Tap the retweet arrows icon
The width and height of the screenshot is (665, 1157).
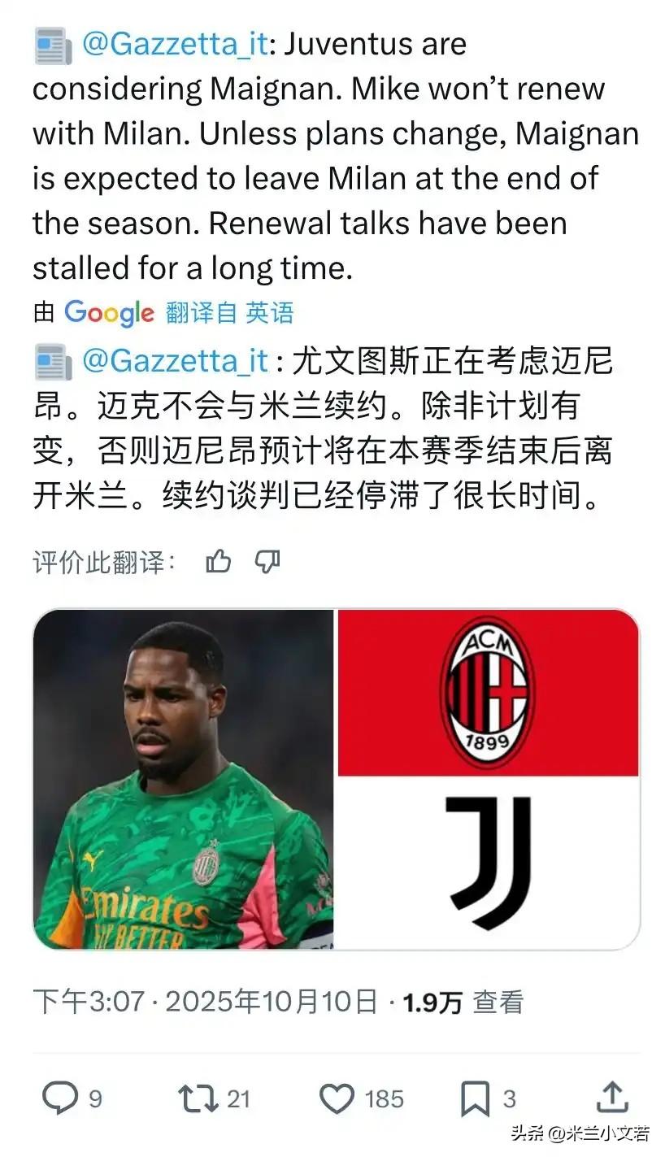(x=198, y=1098)
